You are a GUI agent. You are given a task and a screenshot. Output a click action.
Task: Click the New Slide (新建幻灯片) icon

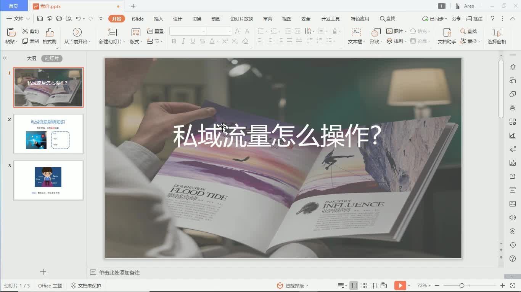(112, 32)
